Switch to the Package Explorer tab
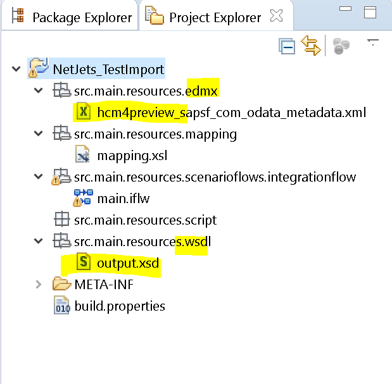 point(72,18)
